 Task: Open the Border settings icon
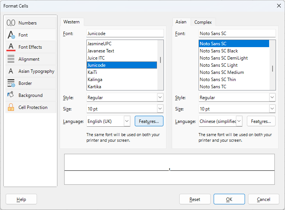coord(11,83)
